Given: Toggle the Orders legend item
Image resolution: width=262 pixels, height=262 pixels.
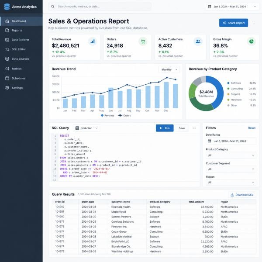Looking at the screenshot, I should pos(124,115).
